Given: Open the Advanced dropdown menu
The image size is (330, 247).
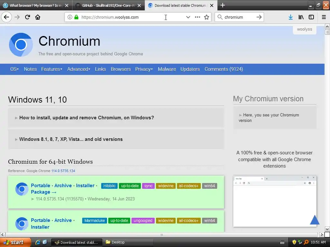Looking at the screenshot, I should click(x=79, y=69).
